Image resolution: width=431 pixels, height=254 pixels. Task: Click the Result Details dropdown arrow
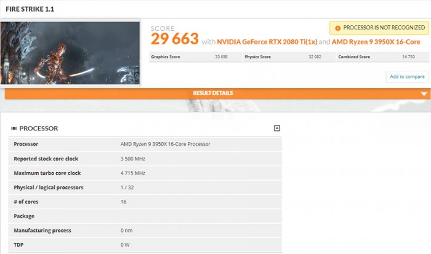pyautogui.click(x=424, y=94)
